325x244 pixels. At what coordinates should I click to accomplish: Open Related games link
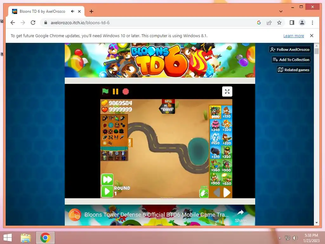click(x=294, y=70)
